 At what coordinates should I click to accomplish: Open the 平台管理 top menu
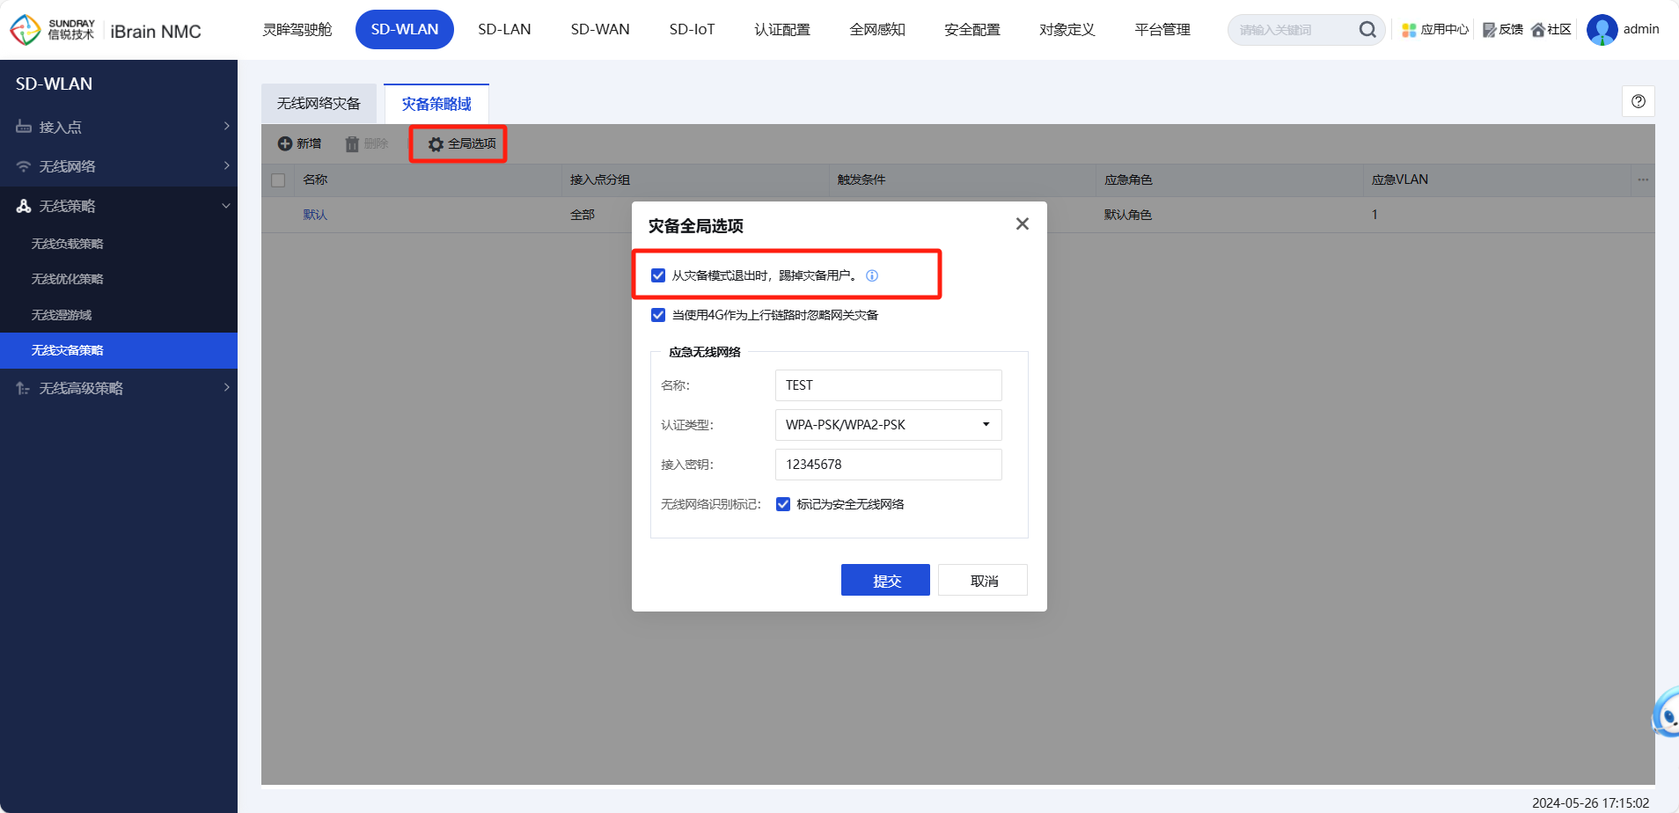(x=1162, y=30)
